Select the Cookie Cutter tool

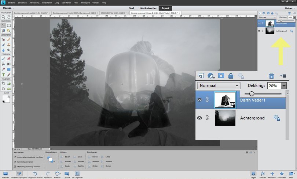coord(3,88)
